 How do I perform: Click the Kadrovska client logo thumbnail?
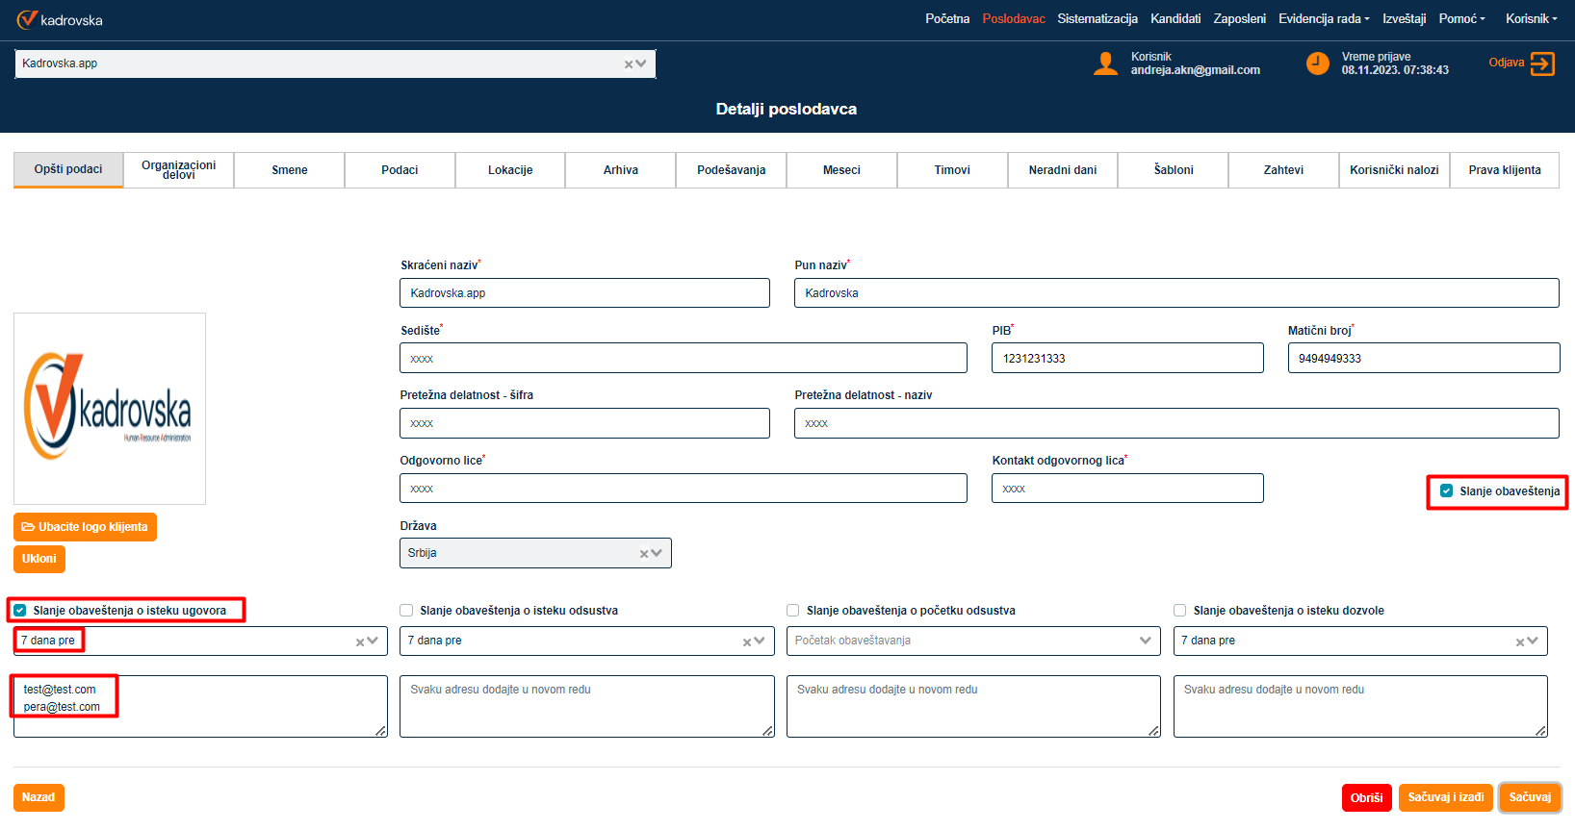[110, 408]
